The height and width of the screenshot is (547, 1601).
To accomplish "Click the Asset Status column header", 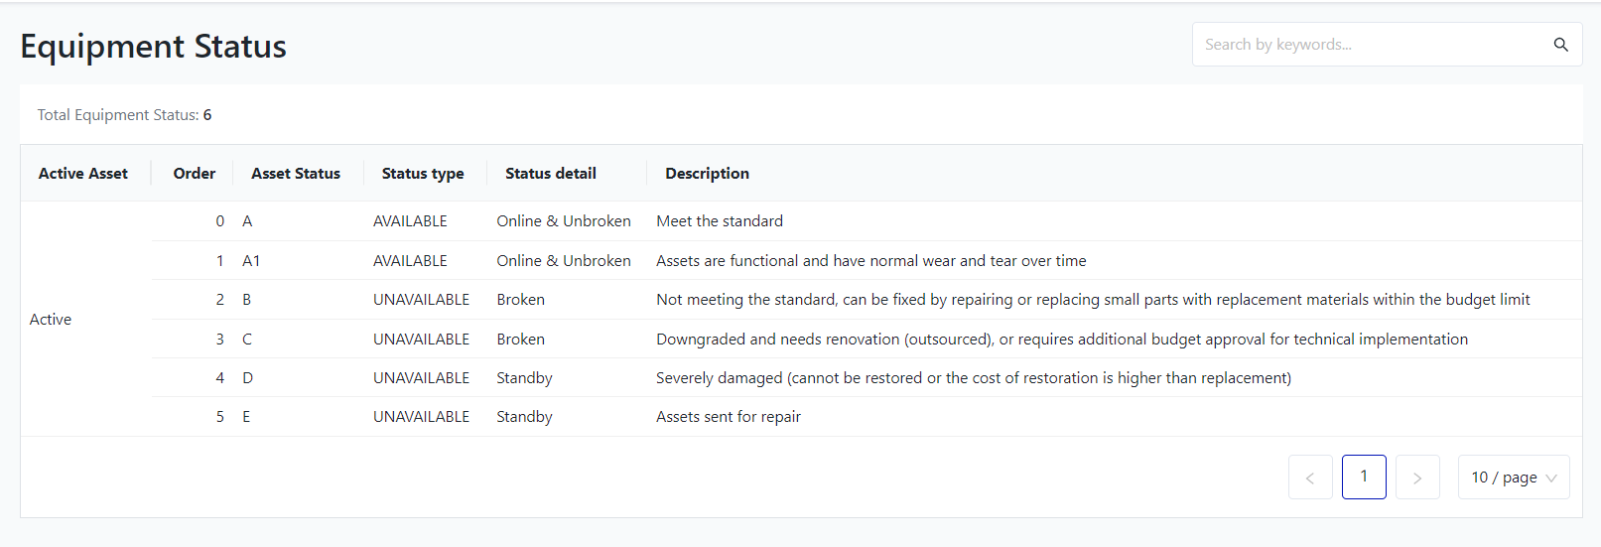I will point(296,174).
